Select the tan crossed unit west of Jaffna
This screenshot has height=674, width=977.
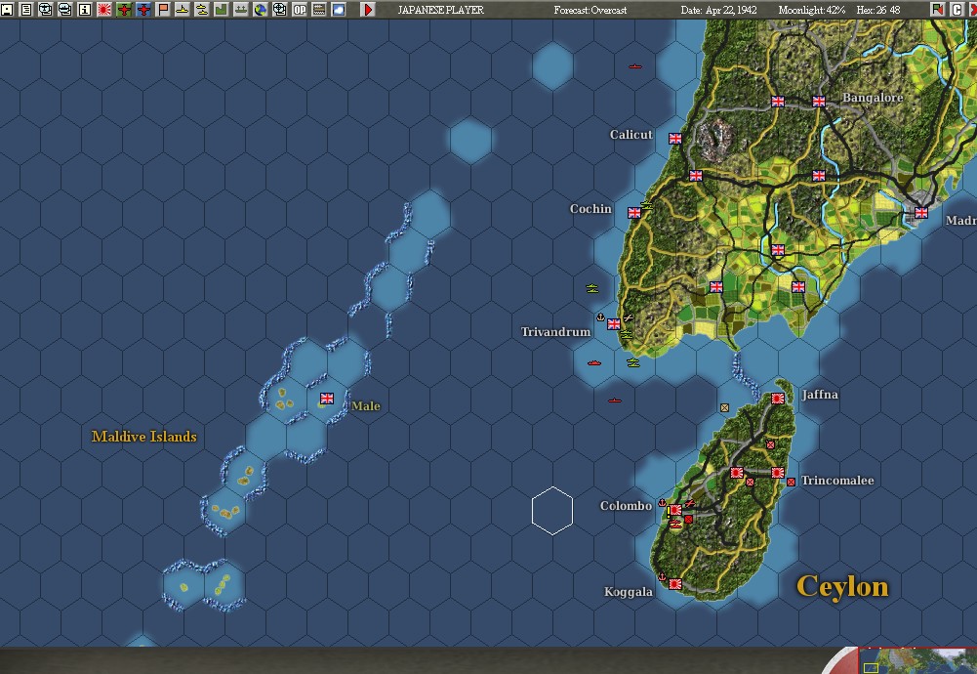click(724, 407)
